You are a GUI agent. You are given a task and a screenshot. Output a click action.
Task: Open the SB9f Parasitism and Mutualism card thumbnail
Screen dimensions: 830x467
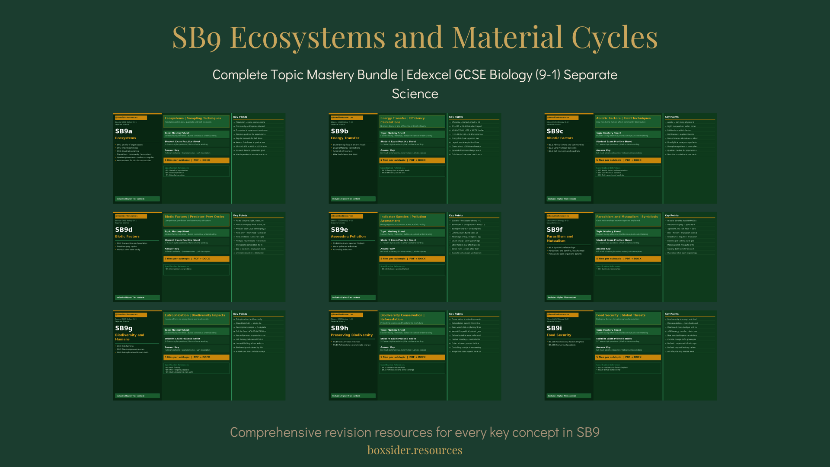coord(630,257)
